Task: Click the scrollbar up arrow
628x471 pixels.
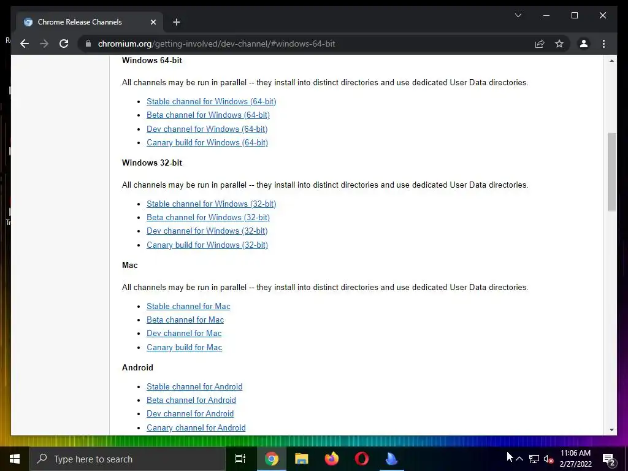Action: (611, 61)
